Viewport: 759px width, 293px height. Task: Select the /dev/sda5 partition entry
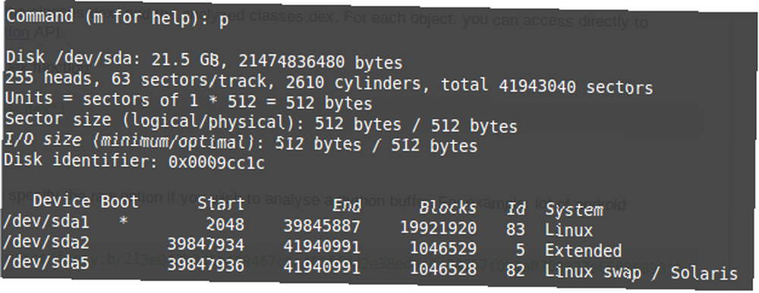370,268
